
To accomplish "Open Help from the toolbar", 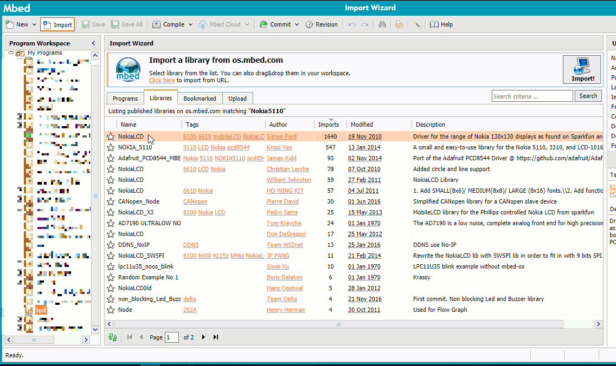I will (x=441, y=24).
